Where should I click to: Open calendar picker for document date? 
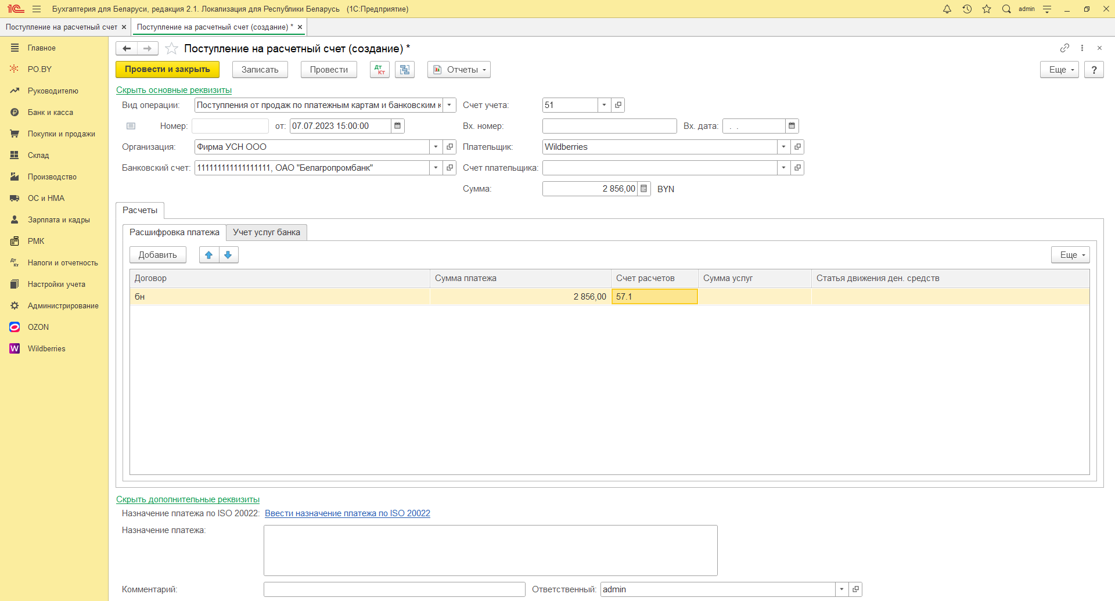point(398,126)
